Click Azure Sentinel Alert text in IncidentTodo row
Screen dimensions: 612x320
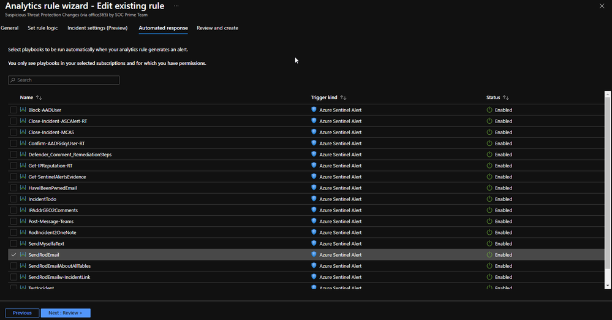[341, 199]
